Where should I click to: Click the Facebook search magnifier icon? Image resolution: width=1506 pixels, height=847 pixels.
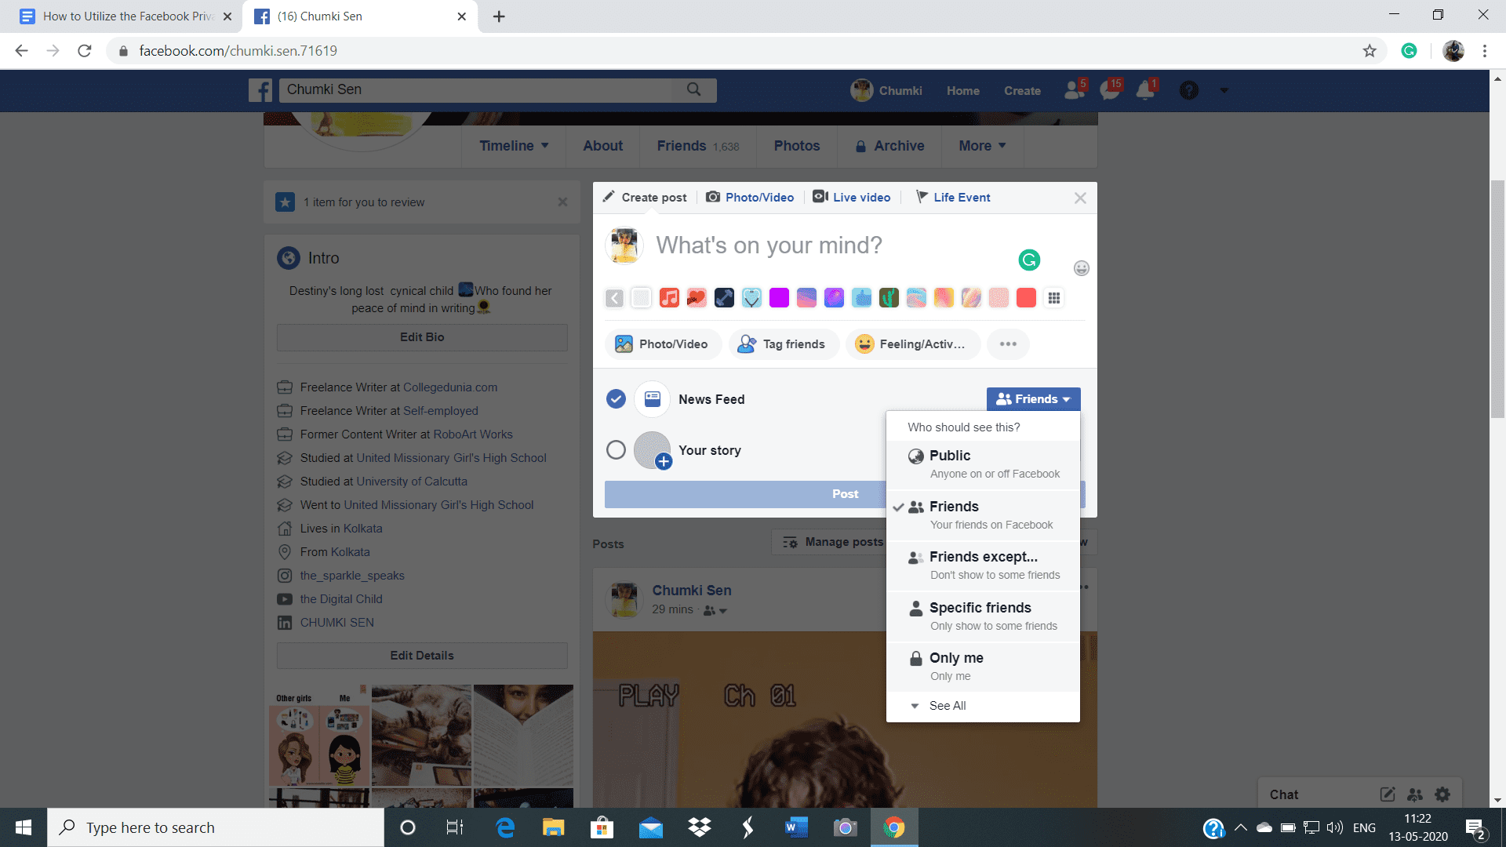(x=693, y=89)
